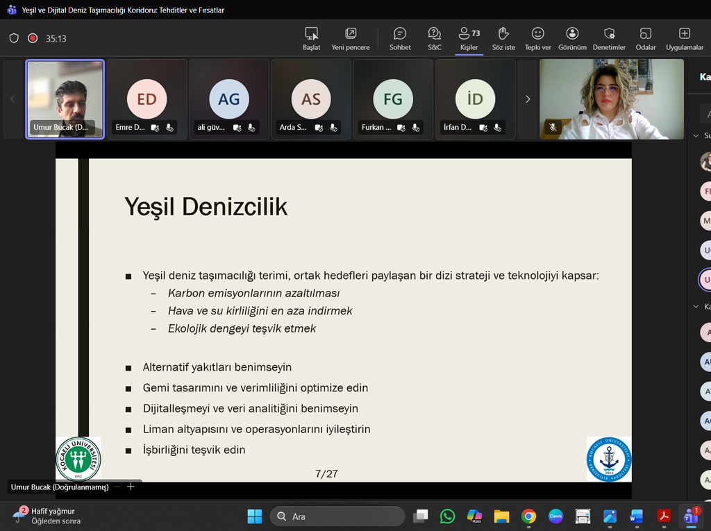Toggle the Kişiler participants panel
Image resolution: width=711 pixels, height=531 pixels.
point(469,38)
